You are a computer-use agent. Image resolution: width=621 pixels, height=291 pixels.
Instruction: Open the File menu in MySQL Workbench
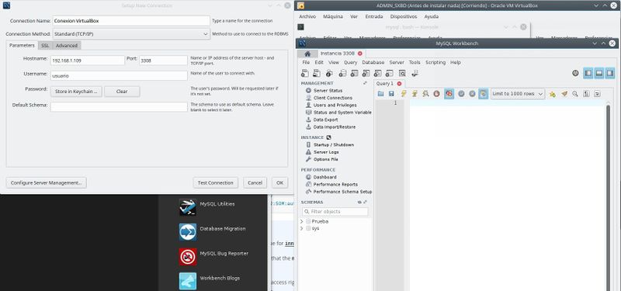click(x=306, y=63)
